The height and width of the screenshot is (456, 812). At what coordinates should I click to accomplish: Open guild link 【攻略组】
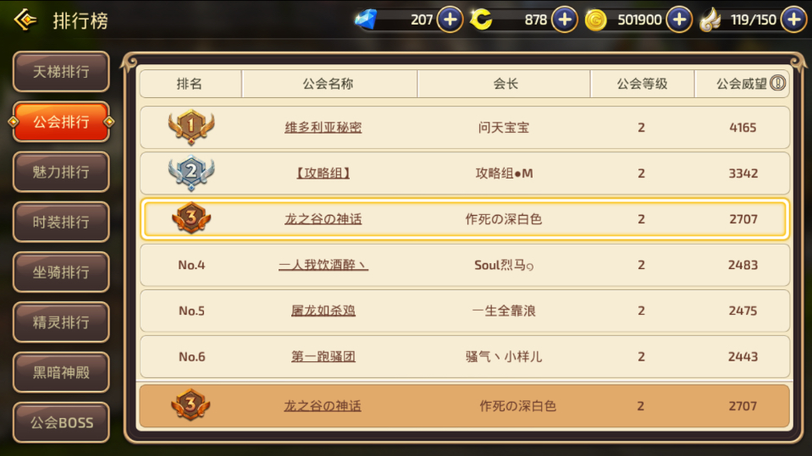[323, 173]
